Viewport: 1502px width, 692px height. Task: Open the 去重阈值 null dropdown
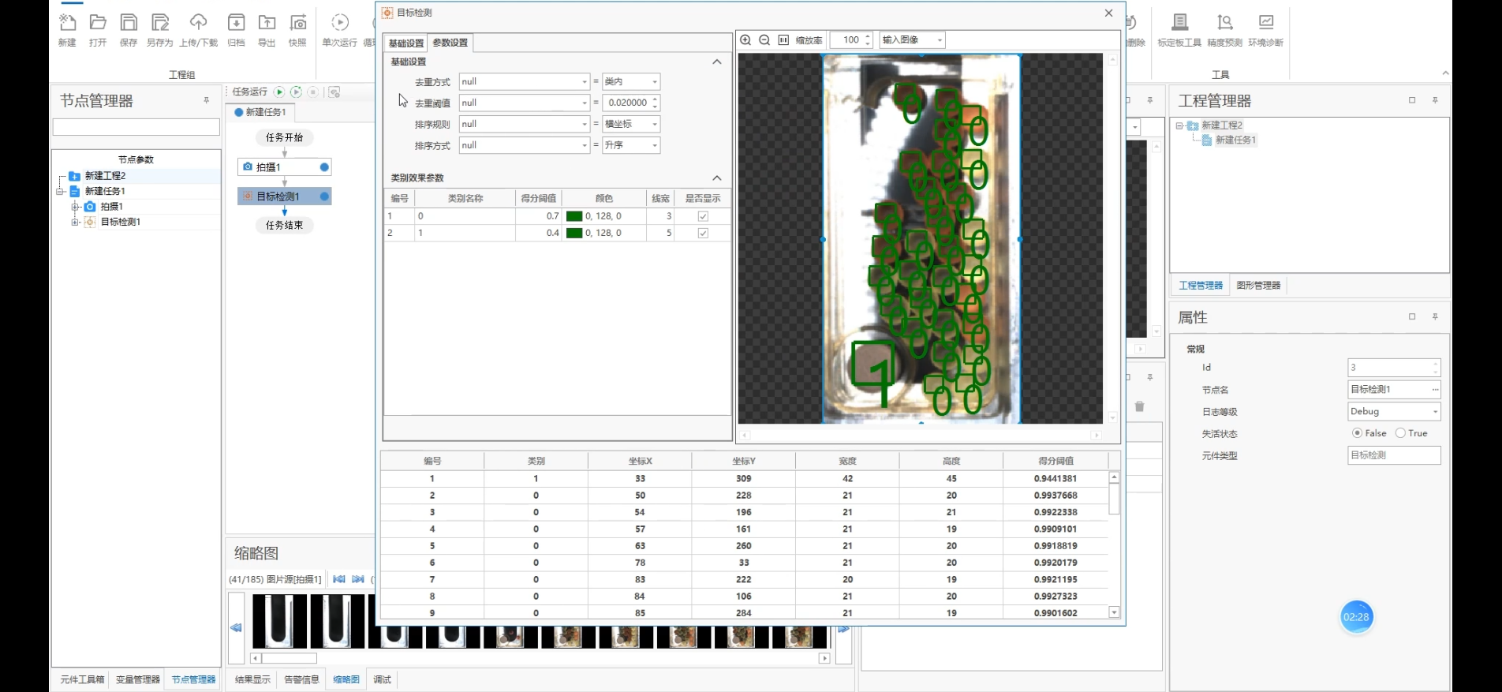(525, 103)
